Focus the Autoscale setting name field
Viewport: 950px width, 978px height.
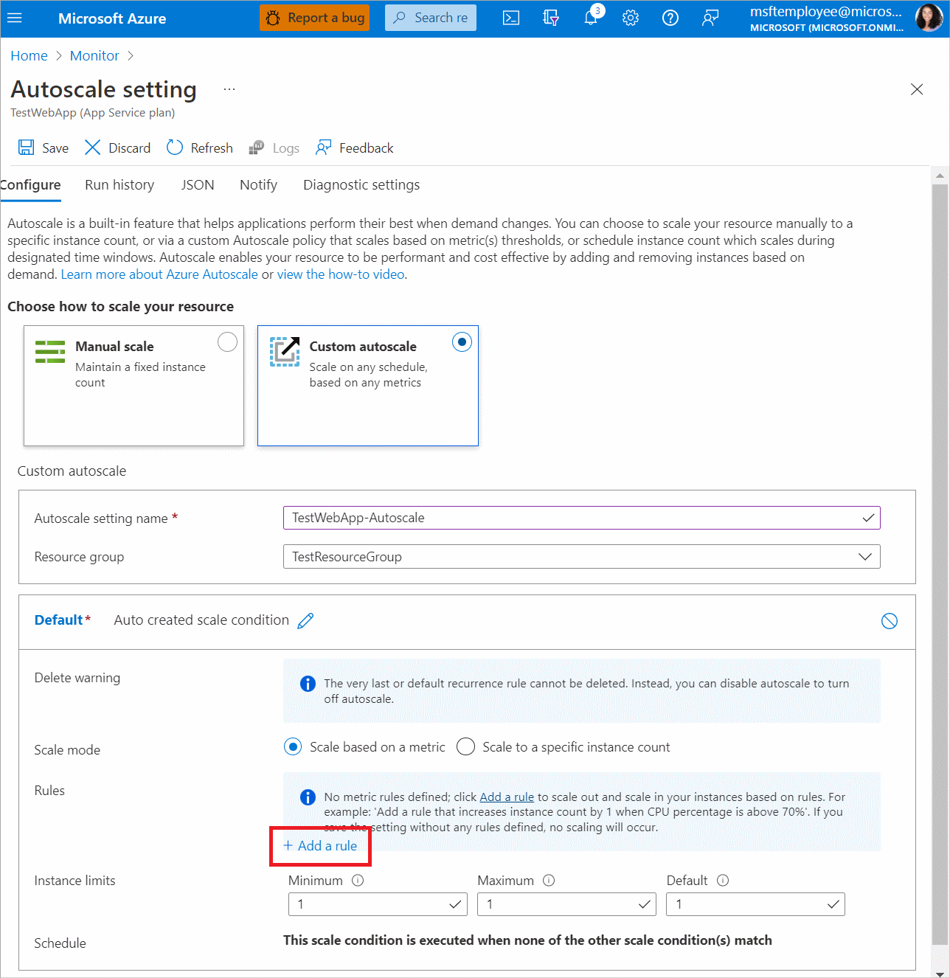582,518
